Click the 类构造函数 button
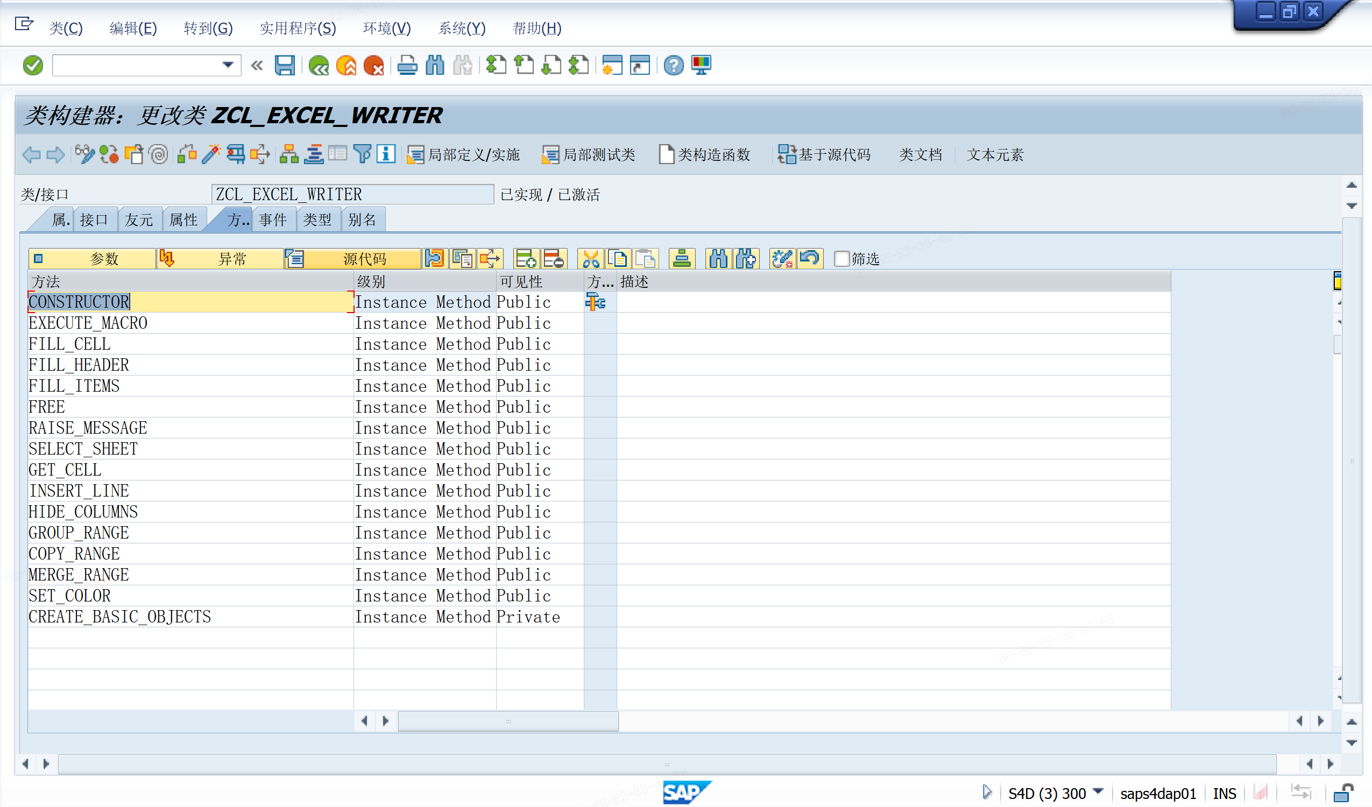 [x=704, y=154]
